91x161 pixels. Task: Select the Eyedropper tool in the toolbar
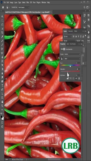pos(2,37)
